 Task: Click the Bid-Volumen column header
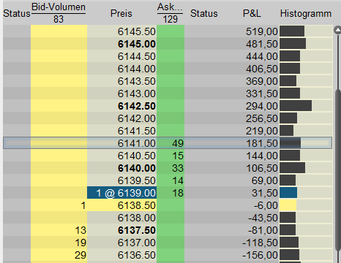59,7
